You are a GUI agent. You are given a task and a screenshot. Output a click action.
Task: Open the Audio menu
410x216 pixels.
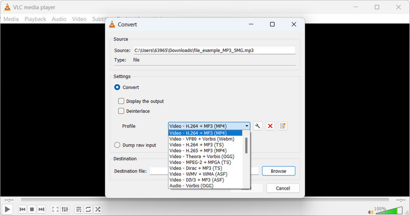point(59,19)
